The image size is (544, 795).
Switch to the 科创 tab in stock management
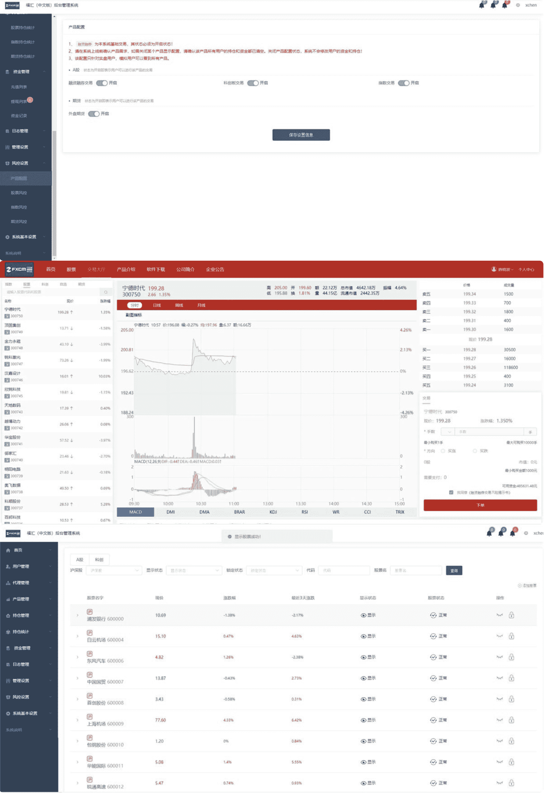pyautogui.click(x=99, y=560)
